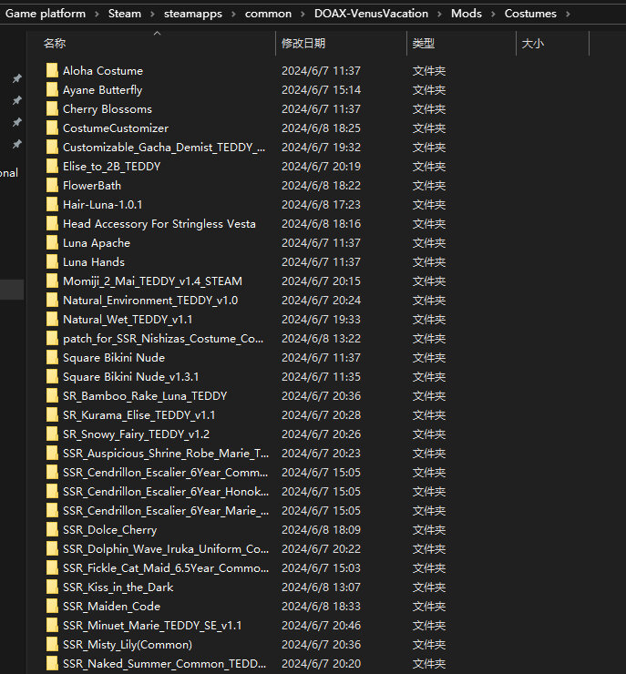Go to Mods in address bar
626x674 pixels.
467,14
